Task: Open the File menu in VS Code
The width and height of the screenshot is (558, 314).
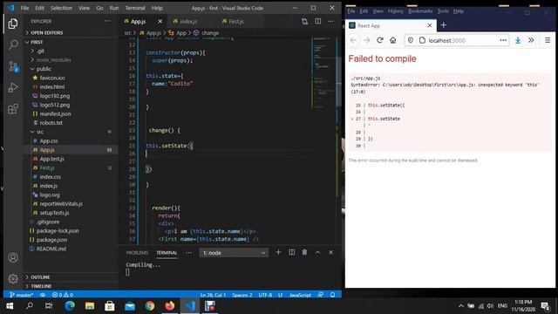Action: (x=24, y=8)
